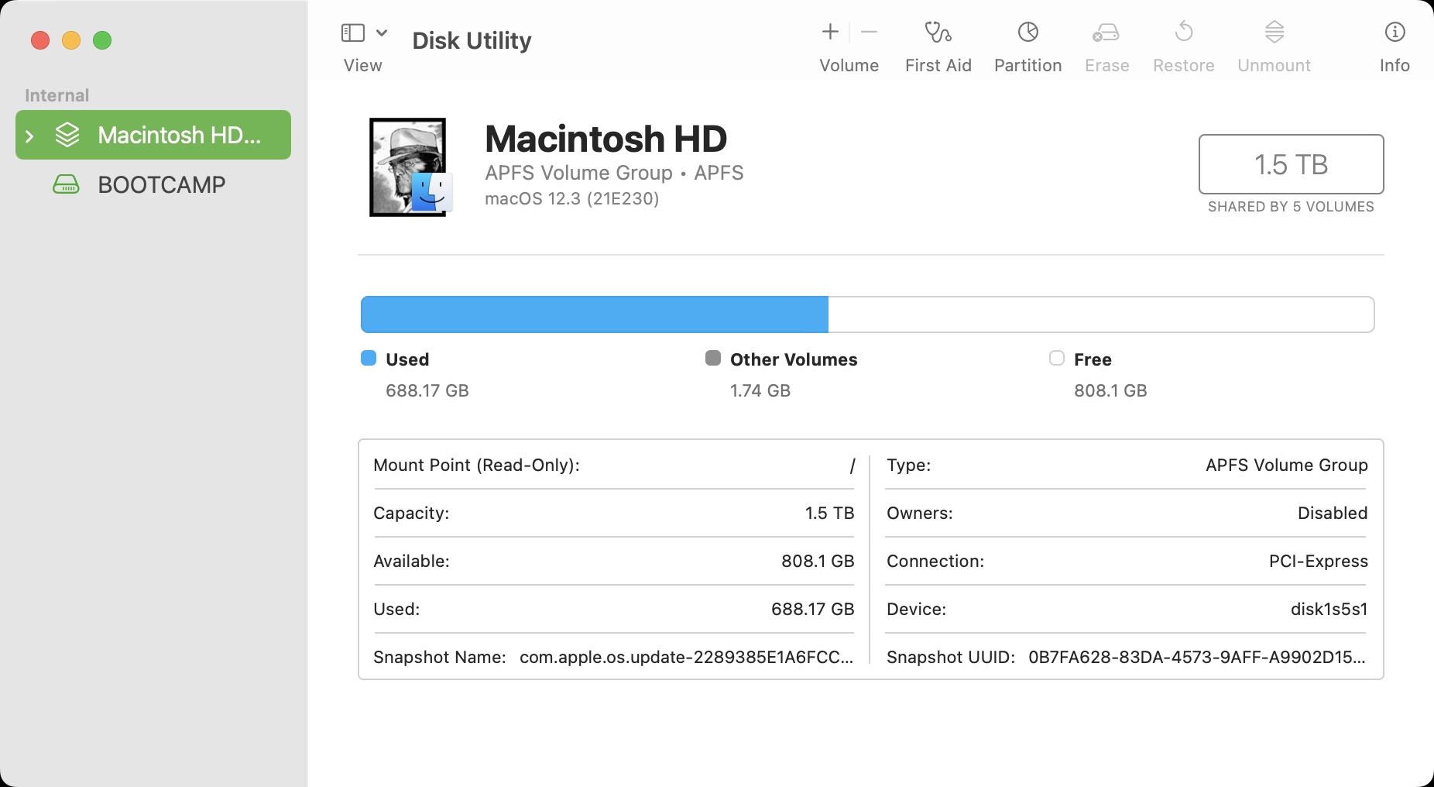Open the Info icon
Viewport: 1434px width, 787px height.
pyautogui.click(x=1395, y=32)
